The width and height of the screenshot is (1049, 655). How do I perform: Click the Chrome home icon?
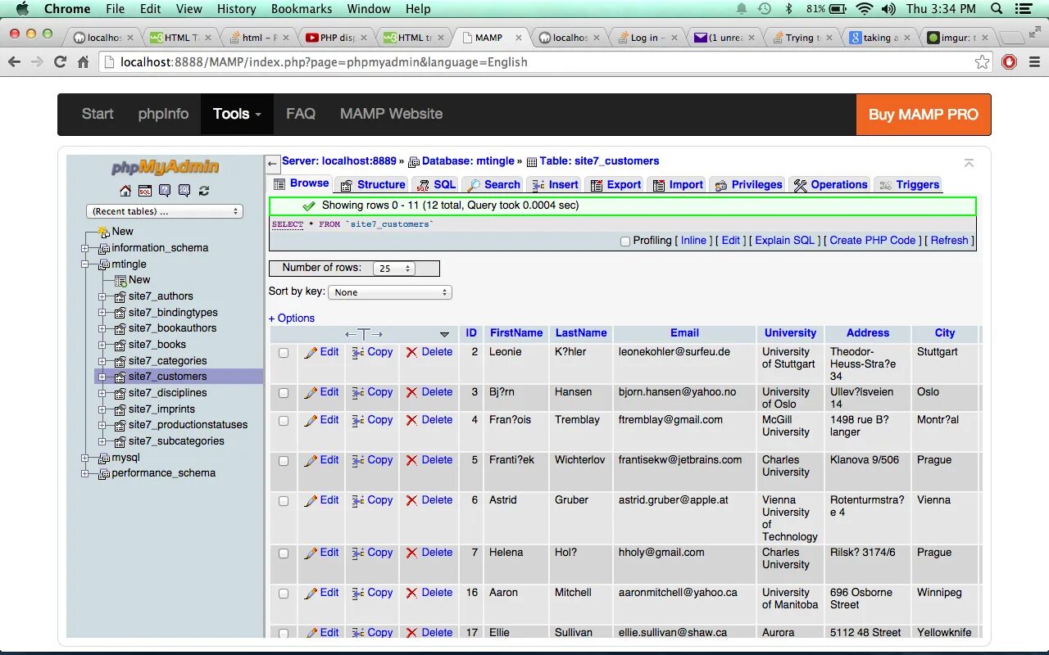84,62
